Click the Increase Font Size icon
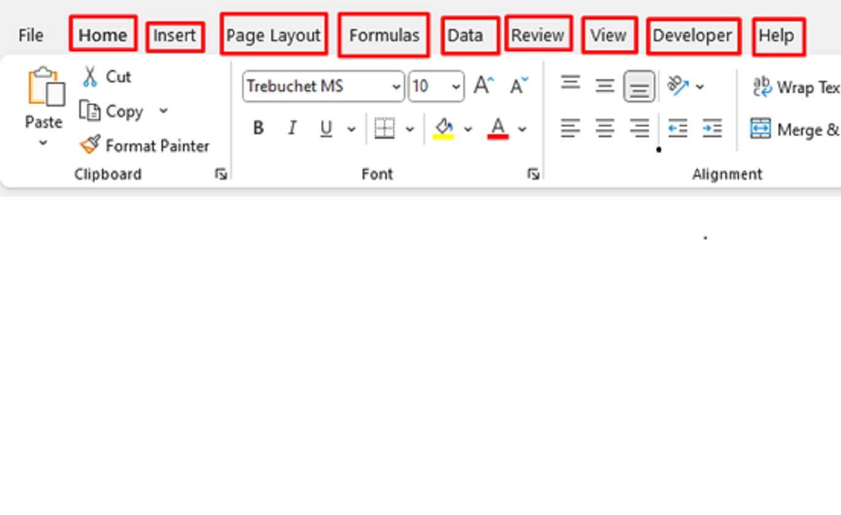Image resolution: width=841 pixels, height=515 pixels. [x=483, y=85]
